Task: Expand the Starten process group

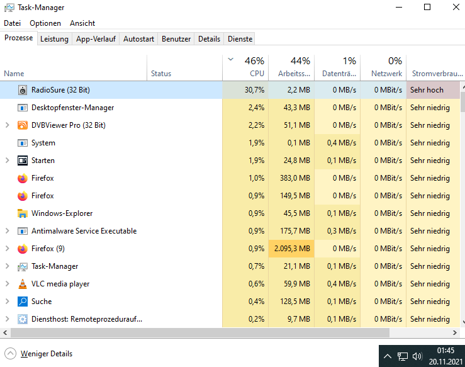Action: 8,161
